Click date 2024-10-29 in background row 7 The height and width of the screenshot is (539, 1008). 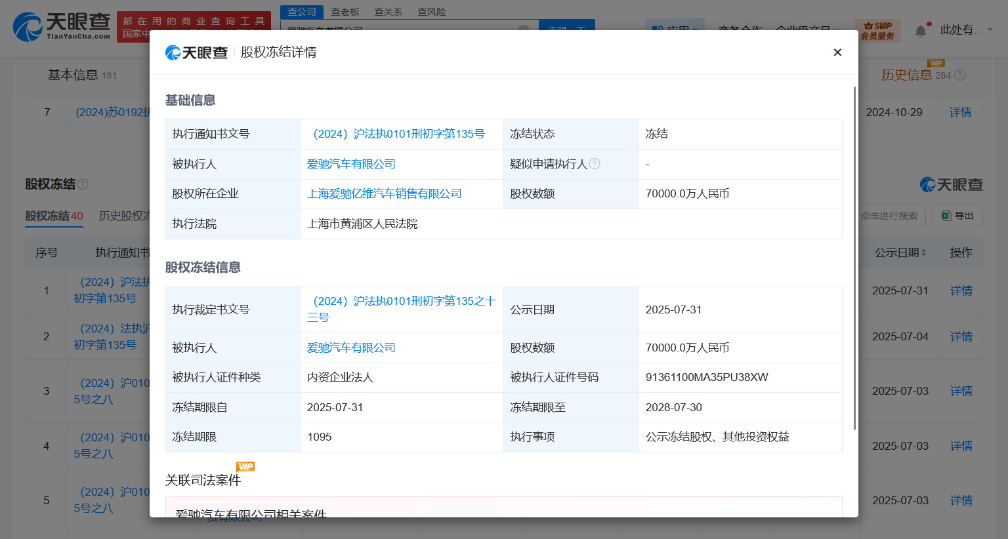pyautogui.click(x=894, y=112)
